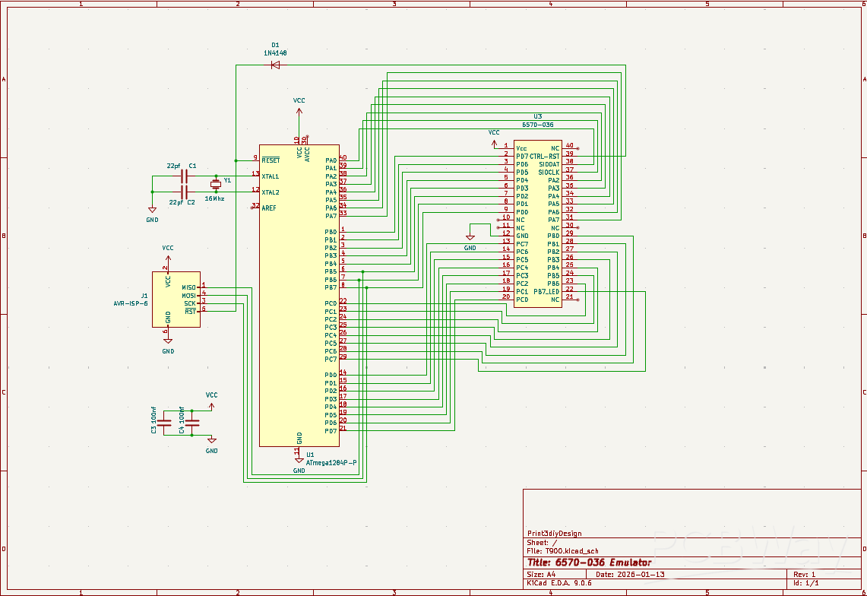
Task: Select the Y1 16Mhz crystal symbol
Action: pyautogui.click(x=216, y=184)
